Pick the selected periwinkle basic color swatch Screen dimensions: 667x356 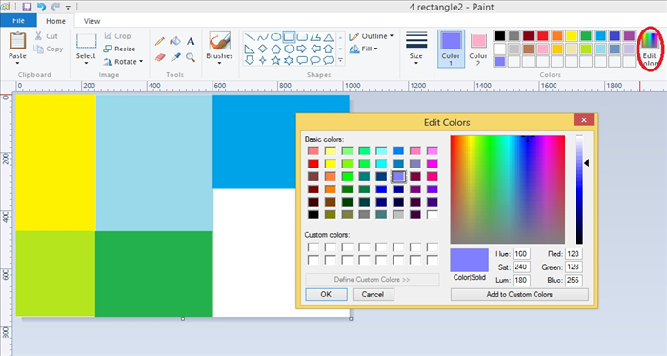pyautogui.click(x=398, y=176)
